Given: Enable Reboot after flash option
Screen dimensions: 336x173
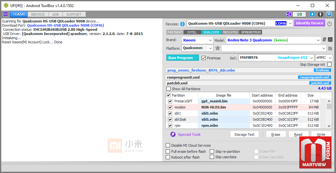Looking at the screenshot, I should pyautogui.click(x=168, y=157).
